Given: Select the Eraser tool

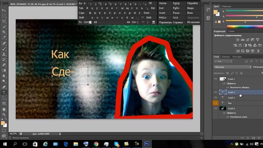Looking at the screenshot, I should 4,65.
